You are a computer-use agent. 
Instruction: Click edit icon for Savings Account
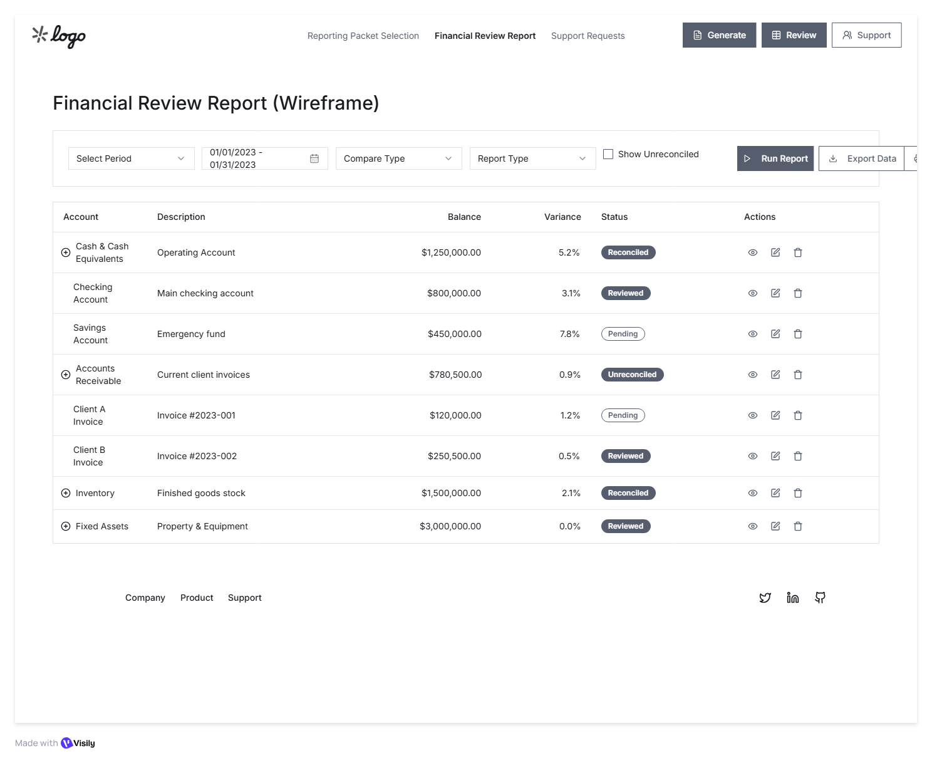775,334
